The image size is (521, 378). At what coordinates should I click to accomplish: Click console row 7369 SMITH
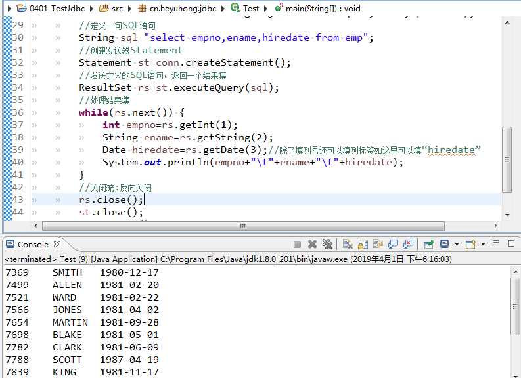pos(82,272)
